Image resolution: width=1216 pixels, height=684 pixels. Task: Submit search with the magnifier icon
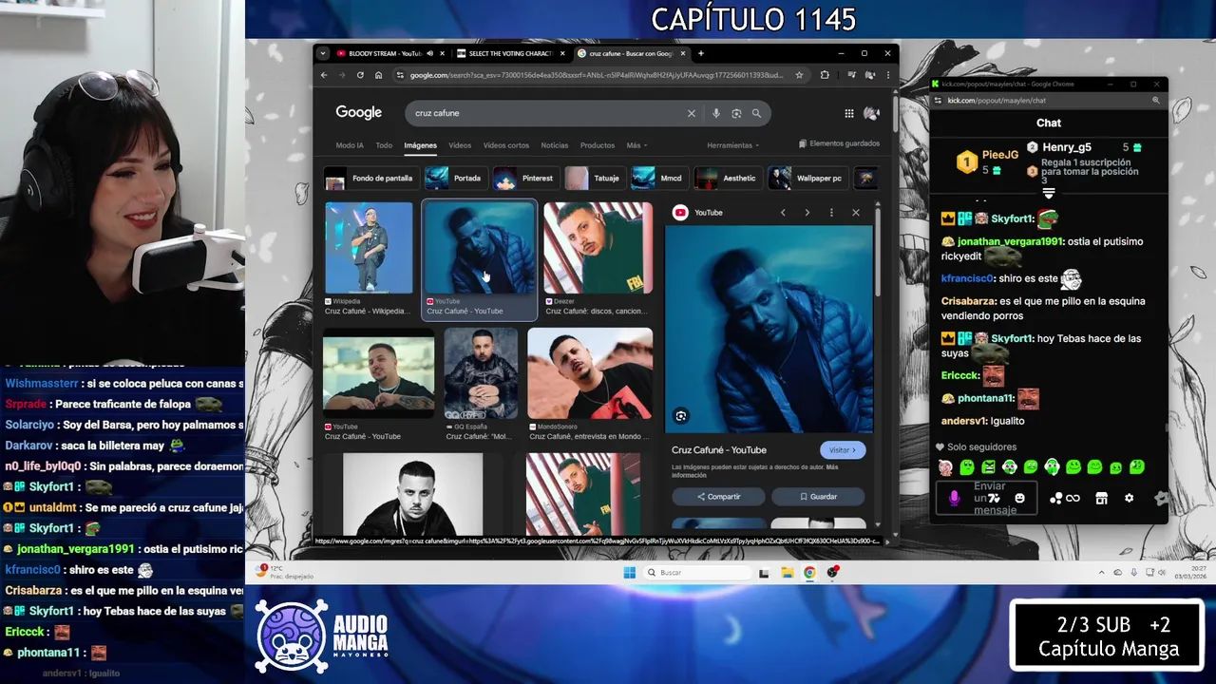756,113
